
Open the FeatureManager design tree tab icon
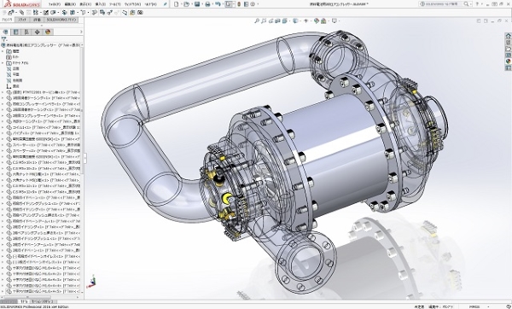pyautogui.click(x=5, y=32)
